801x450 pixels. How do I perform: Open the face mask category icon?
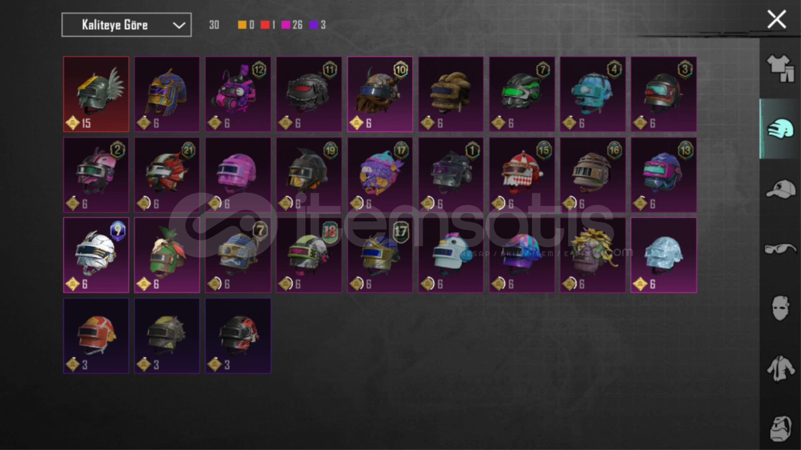[780, 308]
